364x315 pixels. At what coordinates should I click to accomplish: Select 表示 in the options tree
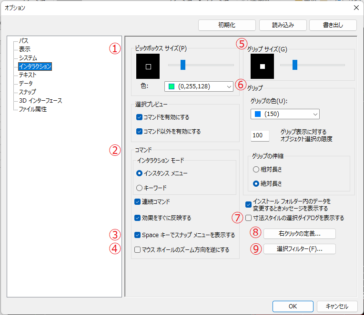(x=25, y=49)
